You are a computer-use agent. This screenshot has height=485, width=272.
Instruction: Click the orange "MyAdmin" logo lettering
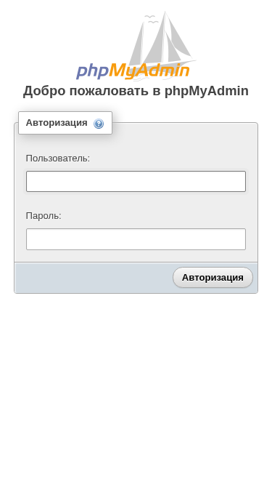click(149, 71)
